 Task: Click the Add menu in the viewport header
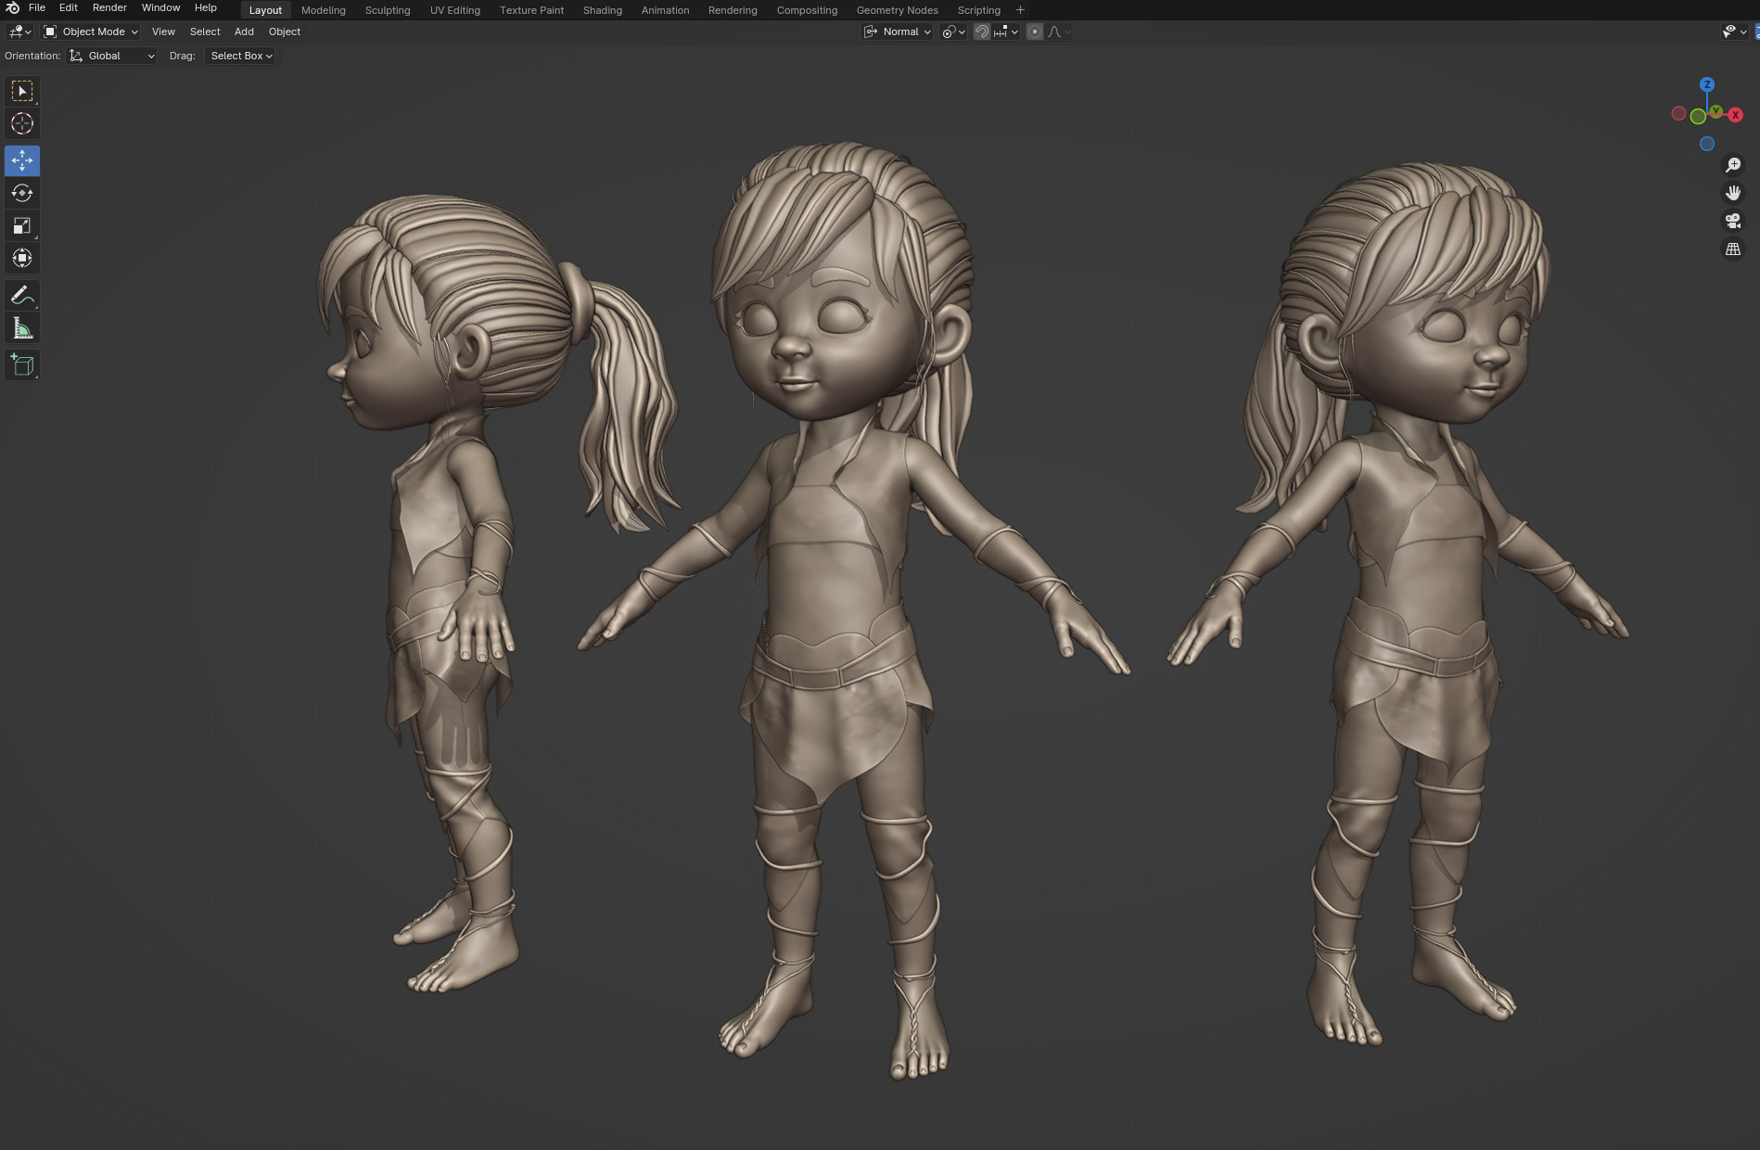(x=243, y=31)
